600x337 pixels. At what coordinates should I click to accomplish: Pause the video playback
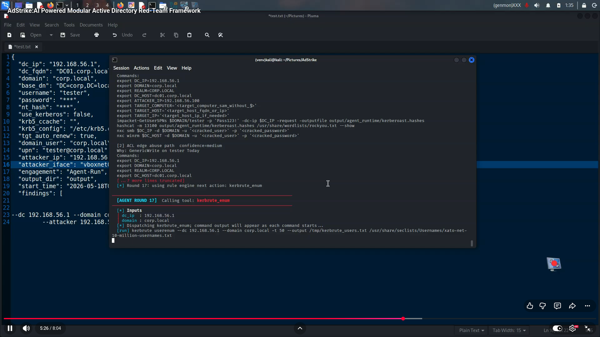(x=10, y=328)
